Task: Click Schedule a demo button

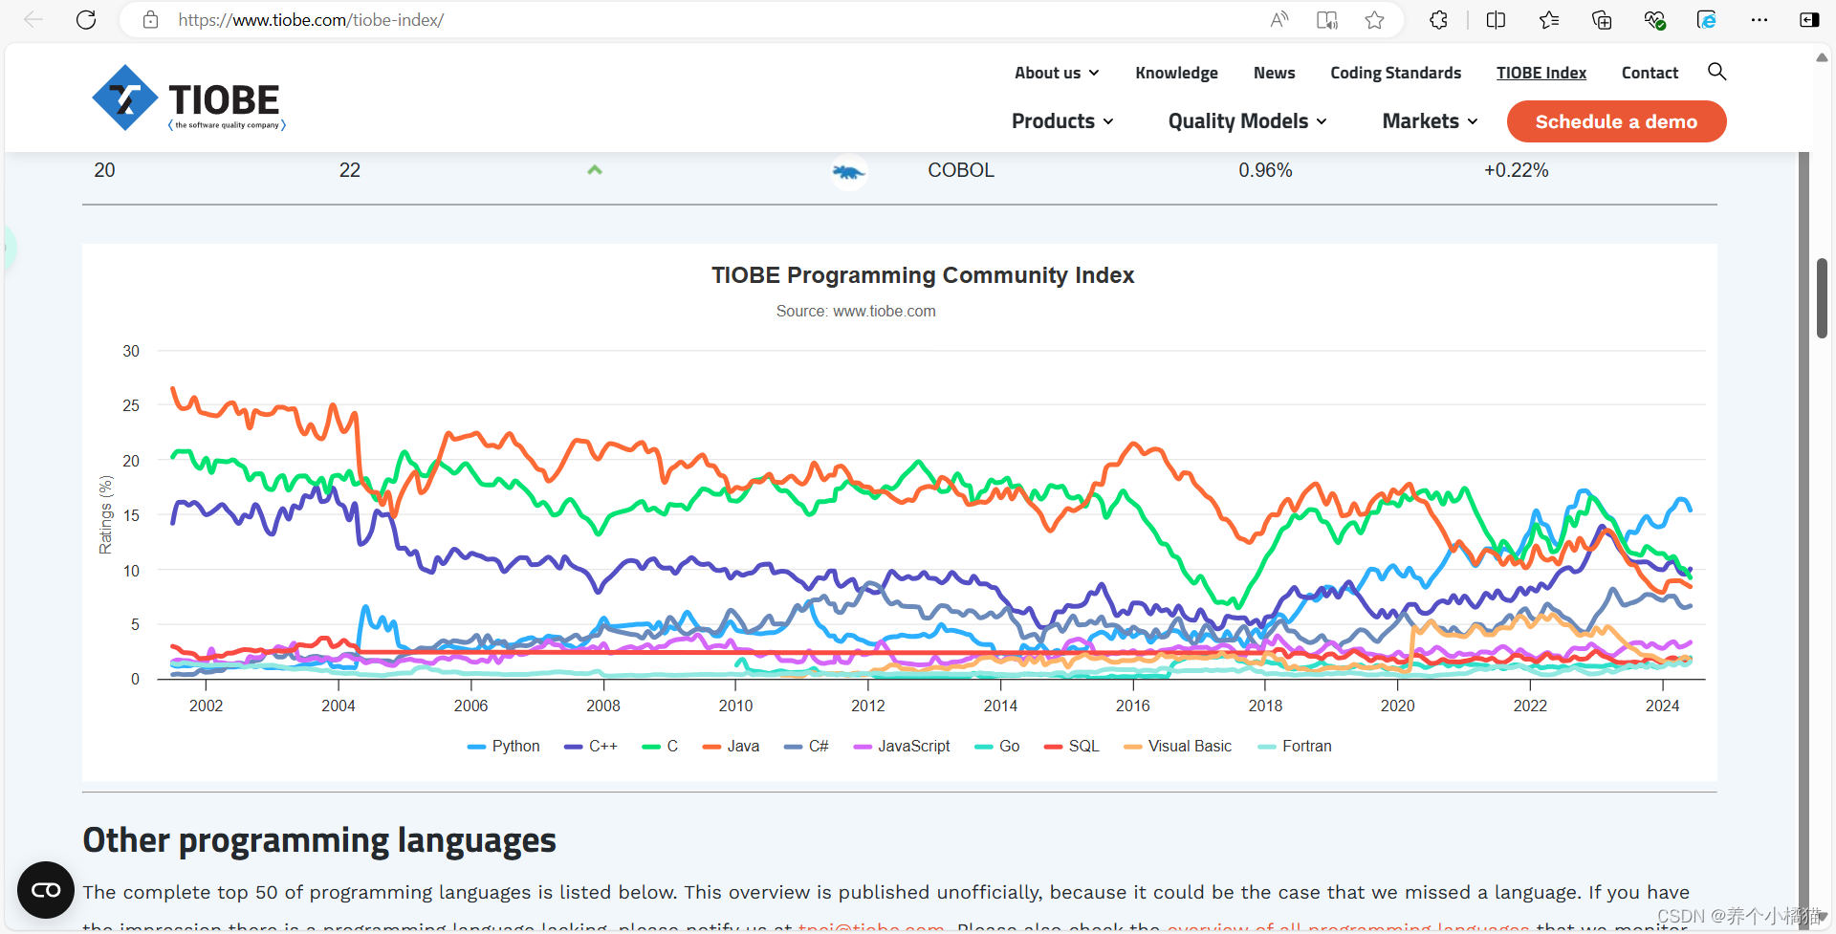Action: pos(1616,121)
